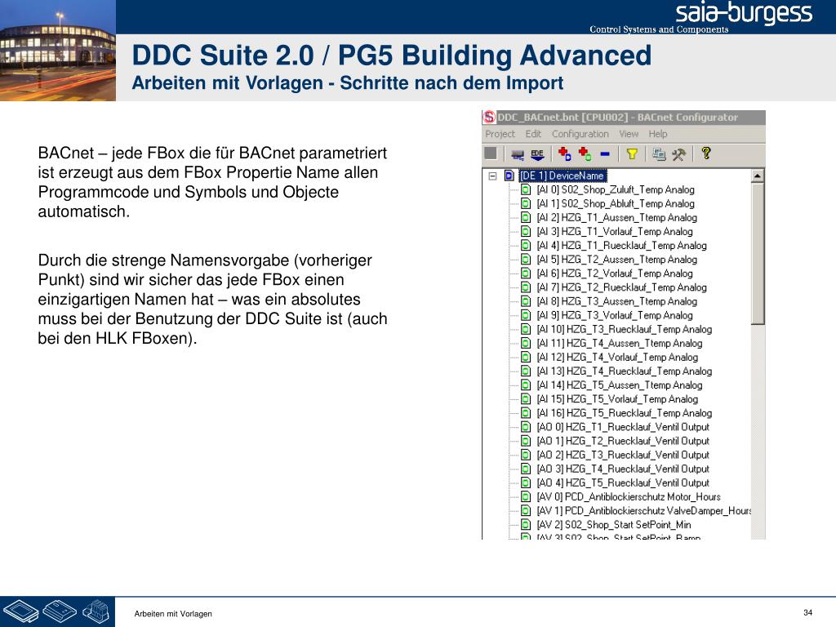Select [AI 3] HZG_T1_Vorlauf_Temp Analog
Screen dimensions: 836x627
pyautogui.click(x=615, y=231)
